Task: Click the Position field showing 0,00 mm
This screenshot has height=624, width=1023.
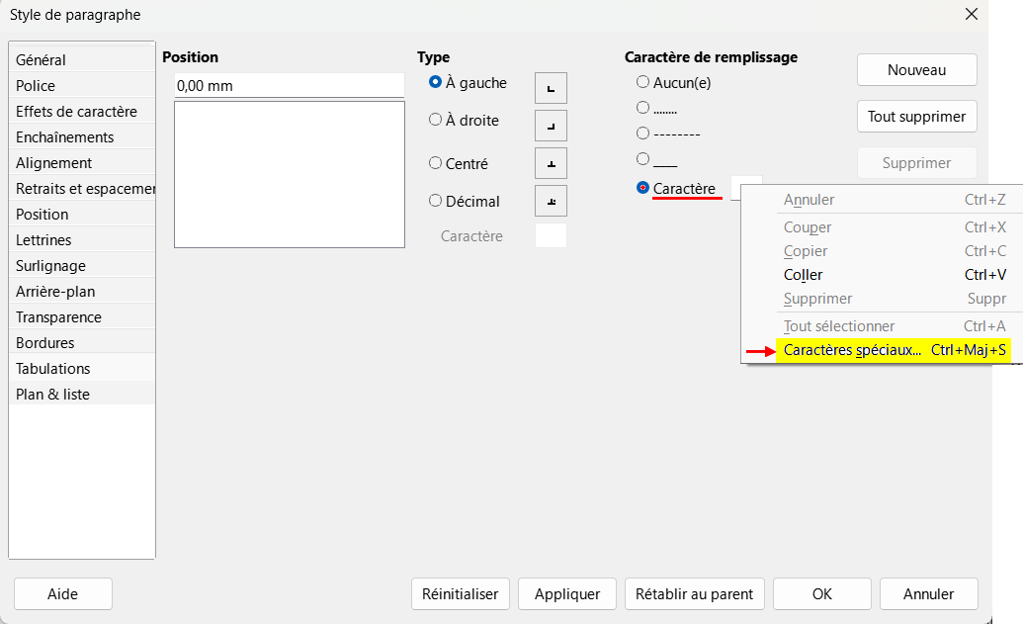Action: (290, 85)
